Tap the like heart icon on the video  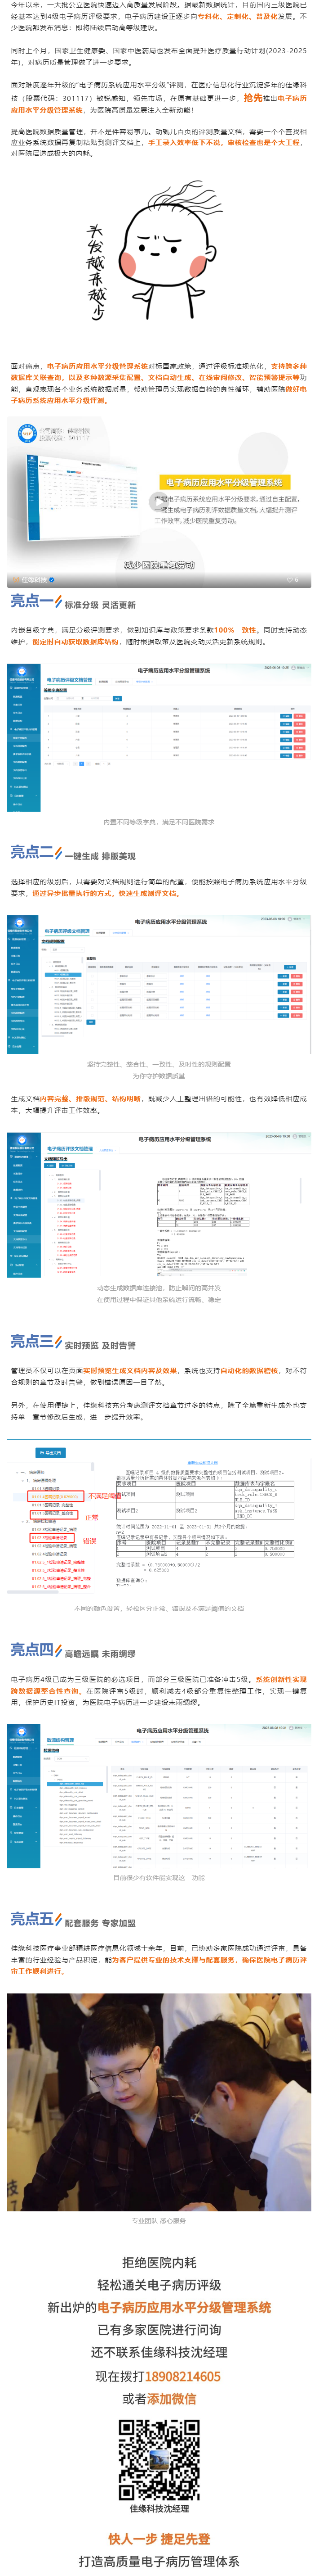click(x=290, y=579)
